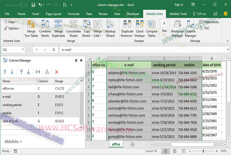Open the Formulas tab
This screenshot has height=155, width=231.
point(74,14)
